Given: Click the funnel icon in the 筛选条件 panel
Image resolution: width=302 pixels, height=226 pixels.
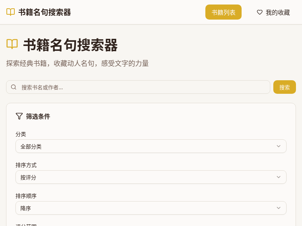Looking at the screenshot, I should [19, 116].
